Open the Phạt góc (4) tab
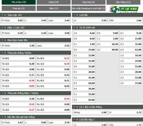The image size is (143, 126). [19, 8]
